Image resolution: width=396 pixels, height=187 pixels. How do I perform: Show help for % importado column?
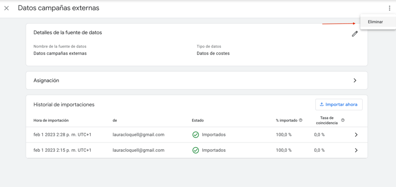tap(301, 120)
